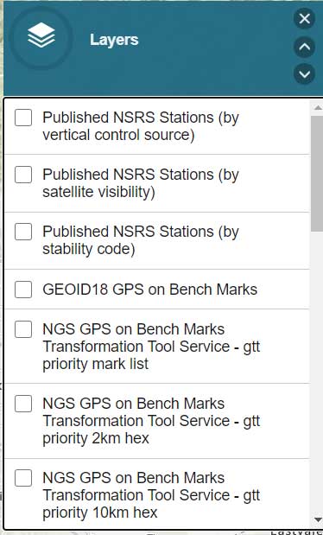
Task: Click the stability code layer label
Action: tap(141, 240)
